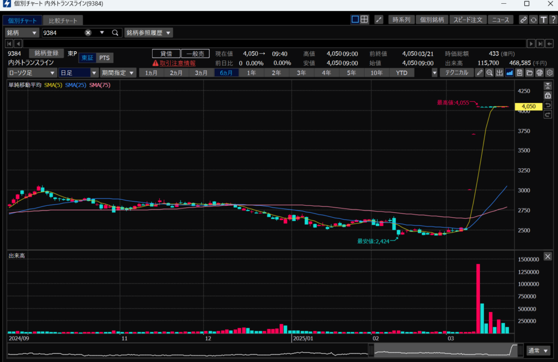Viewport: 558px width, 362px height.
Task: Click the 銘柄登録 button
Action: pyautogui.click(x=46, y=53)
